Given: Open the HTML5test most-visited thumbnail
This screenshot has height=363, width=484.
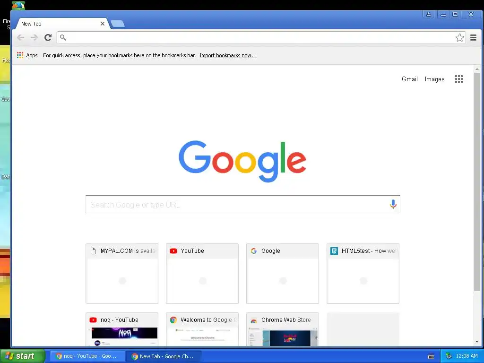Looking at the screenshot, I should point(363,274).
